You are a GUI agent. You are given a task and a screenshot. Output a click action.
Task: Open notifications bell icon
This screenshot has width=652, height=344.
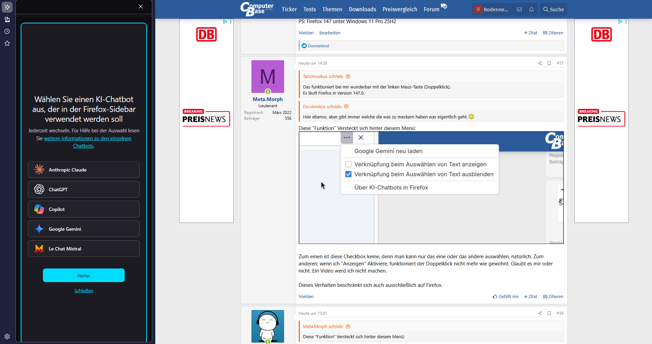pos(531,10)
